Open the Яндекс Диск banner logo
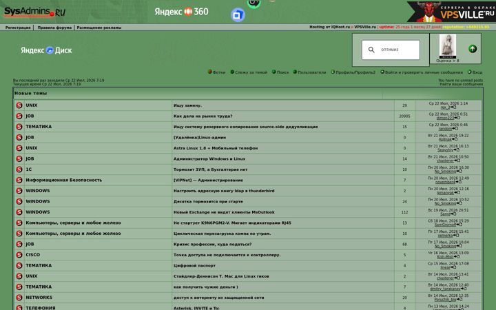This screenshot has width=496, height=310. coord(46,50)
